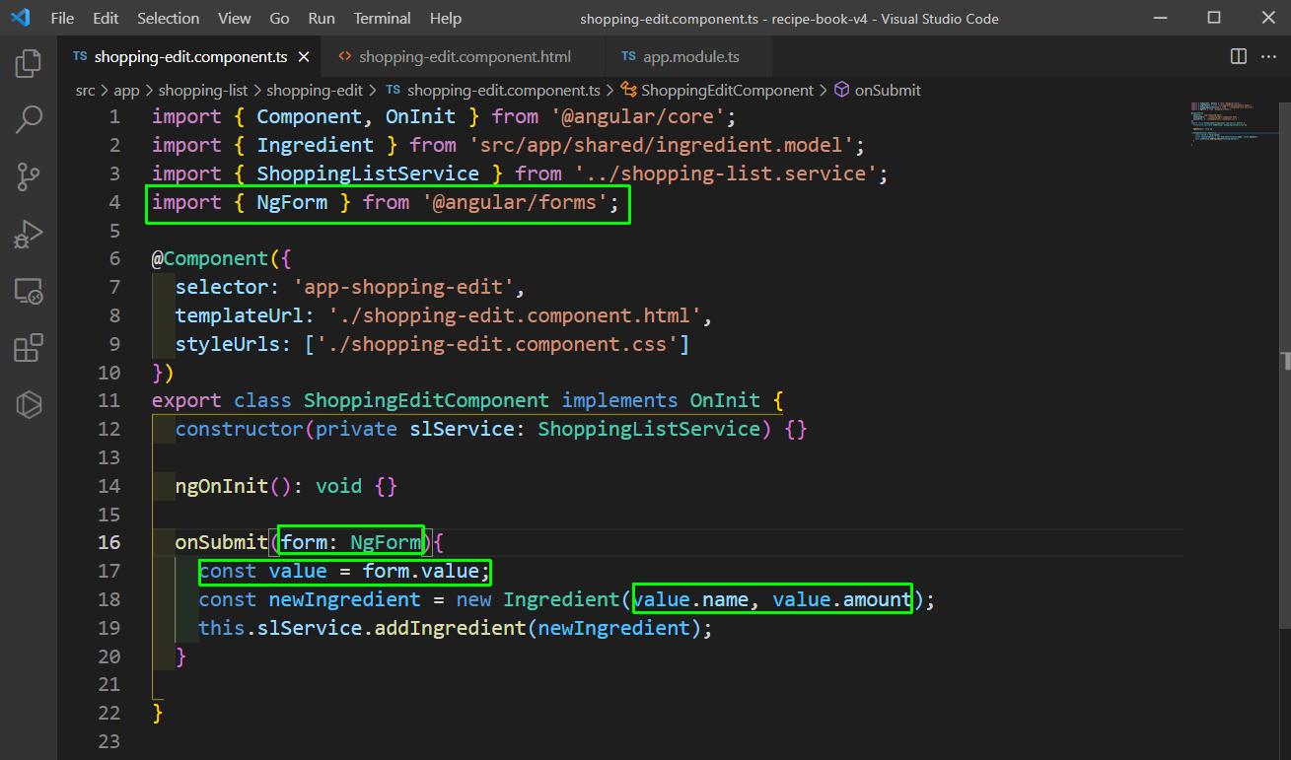Minimize the VS Code window

pos(1159,18)
